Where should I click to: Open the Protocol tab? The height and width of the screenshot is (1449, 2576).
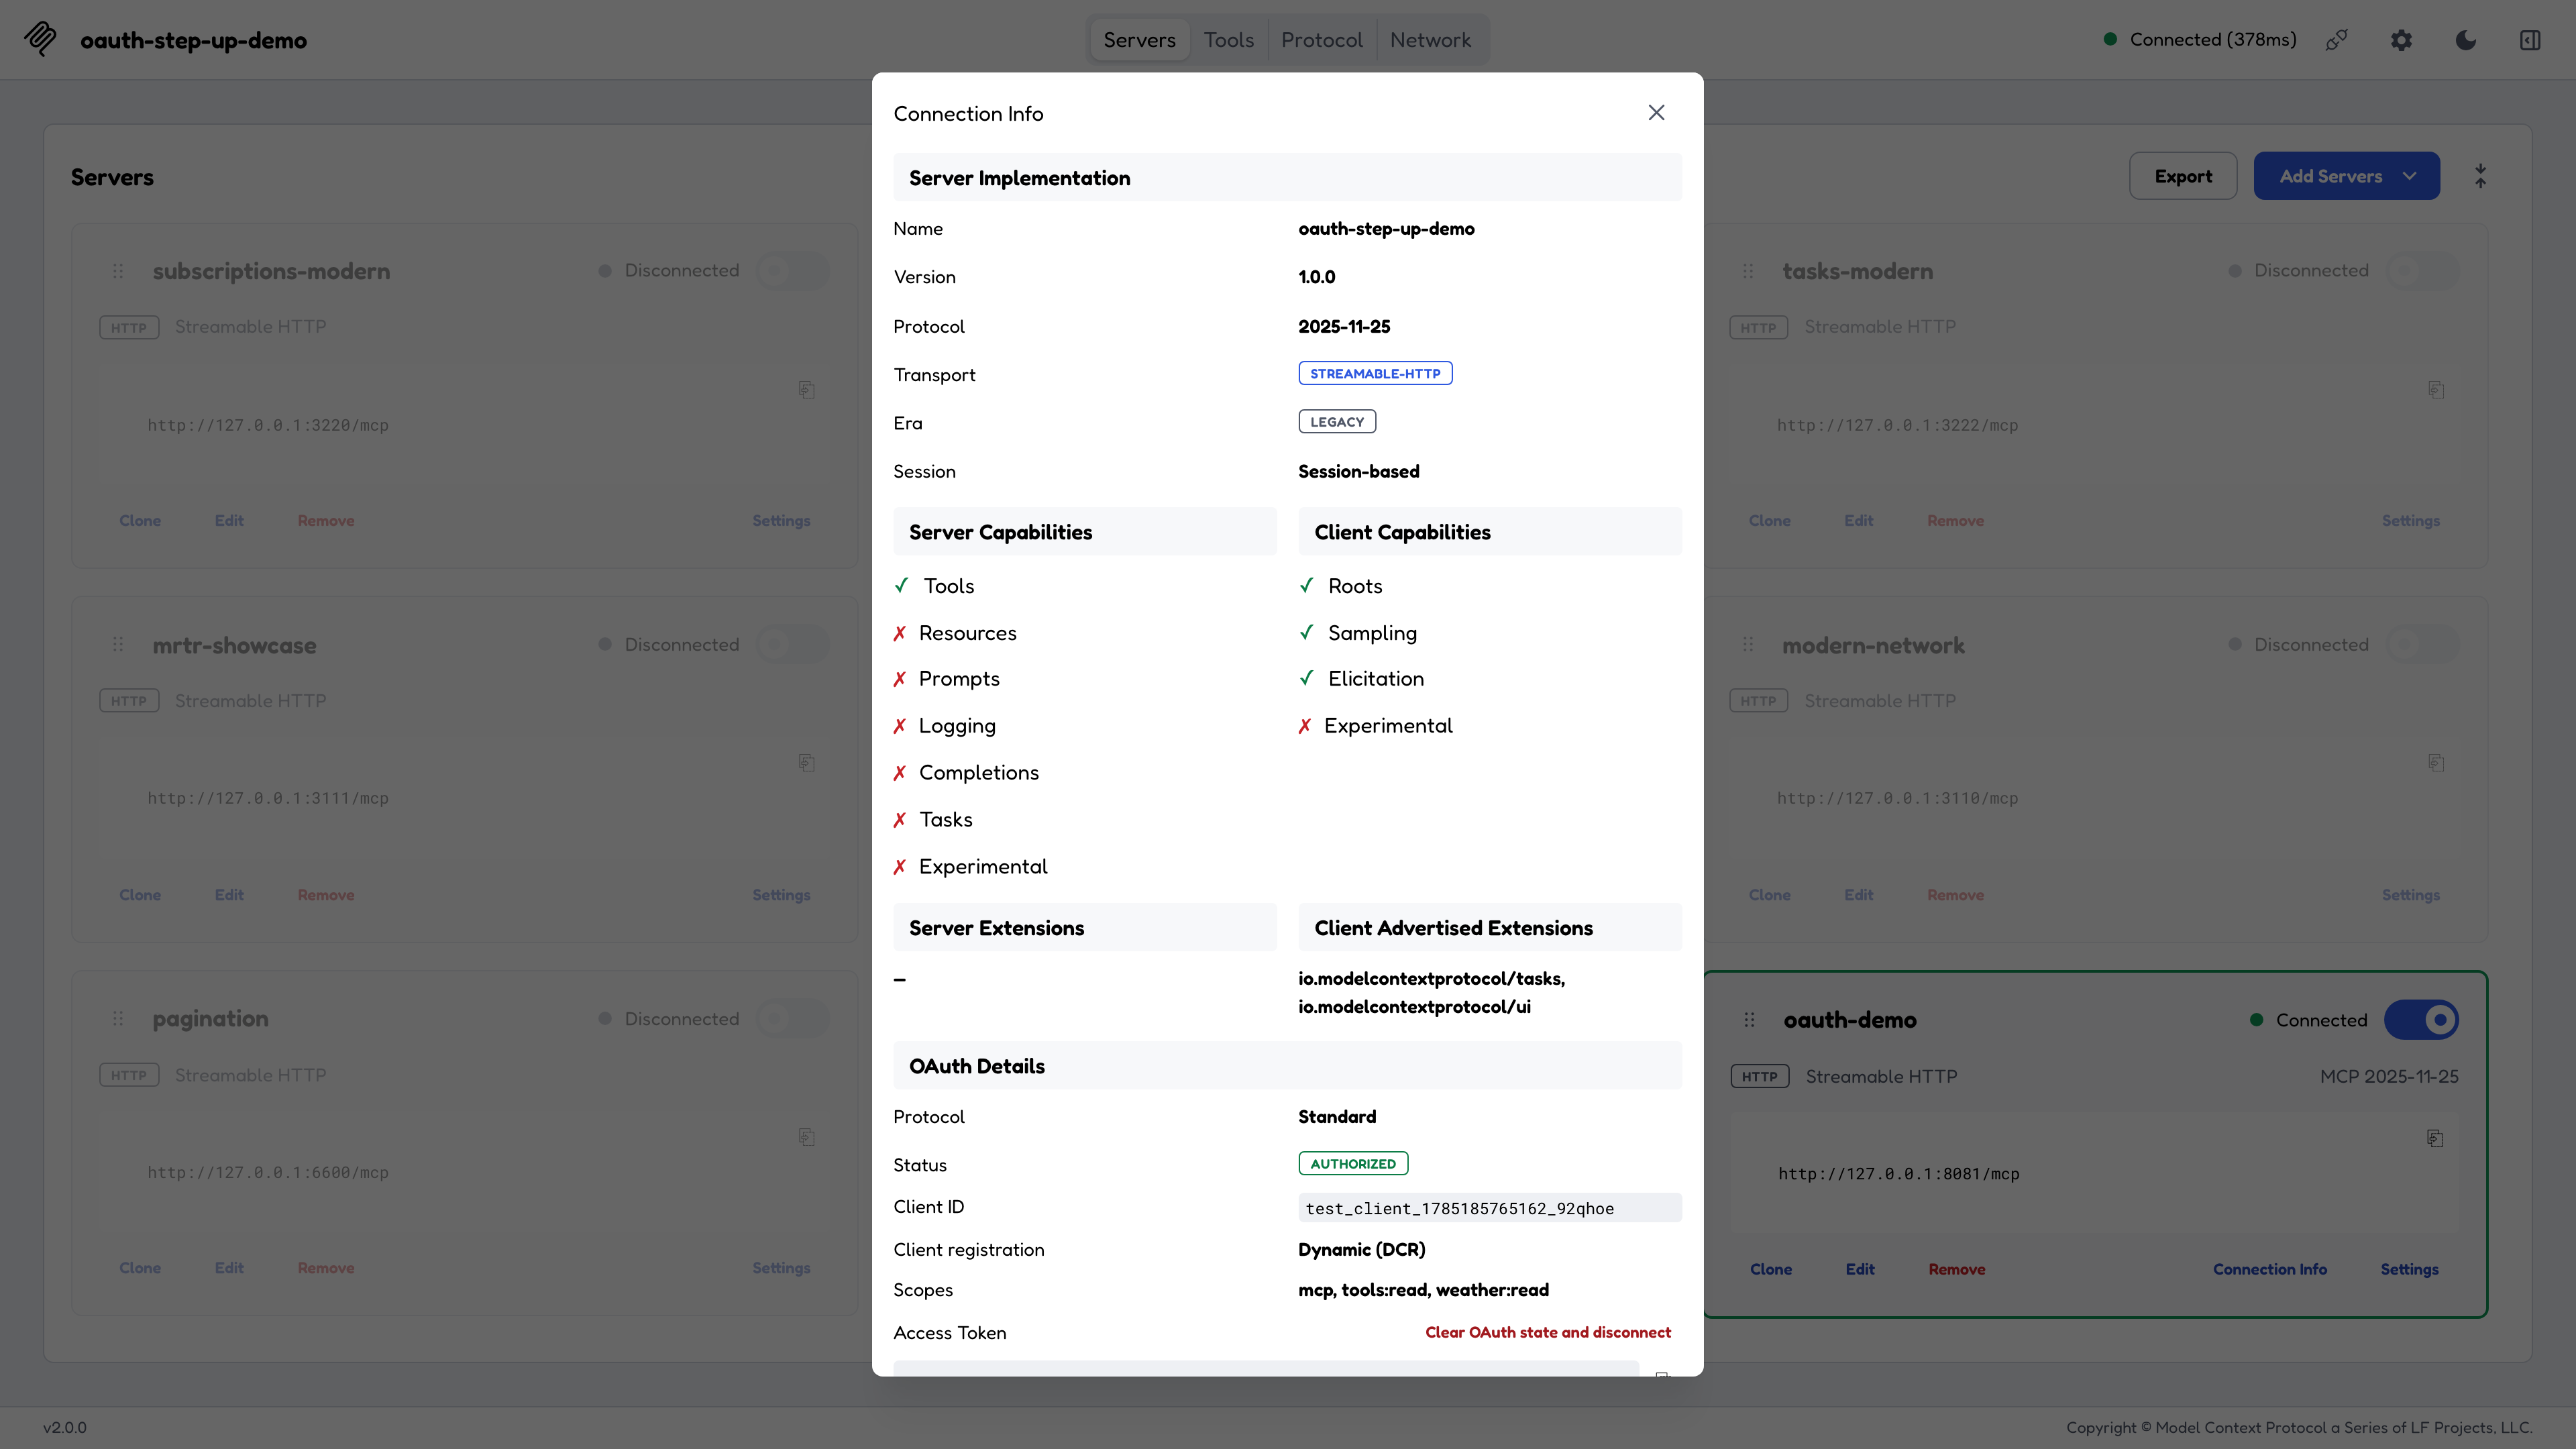tap(1321, 40)
